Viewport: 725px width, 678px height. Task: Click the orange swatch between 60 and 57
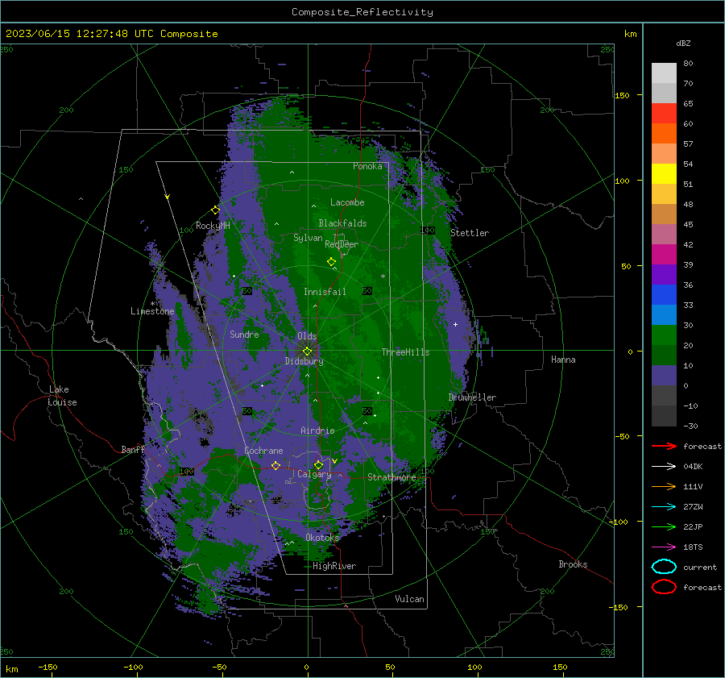(x=664, y=133)
